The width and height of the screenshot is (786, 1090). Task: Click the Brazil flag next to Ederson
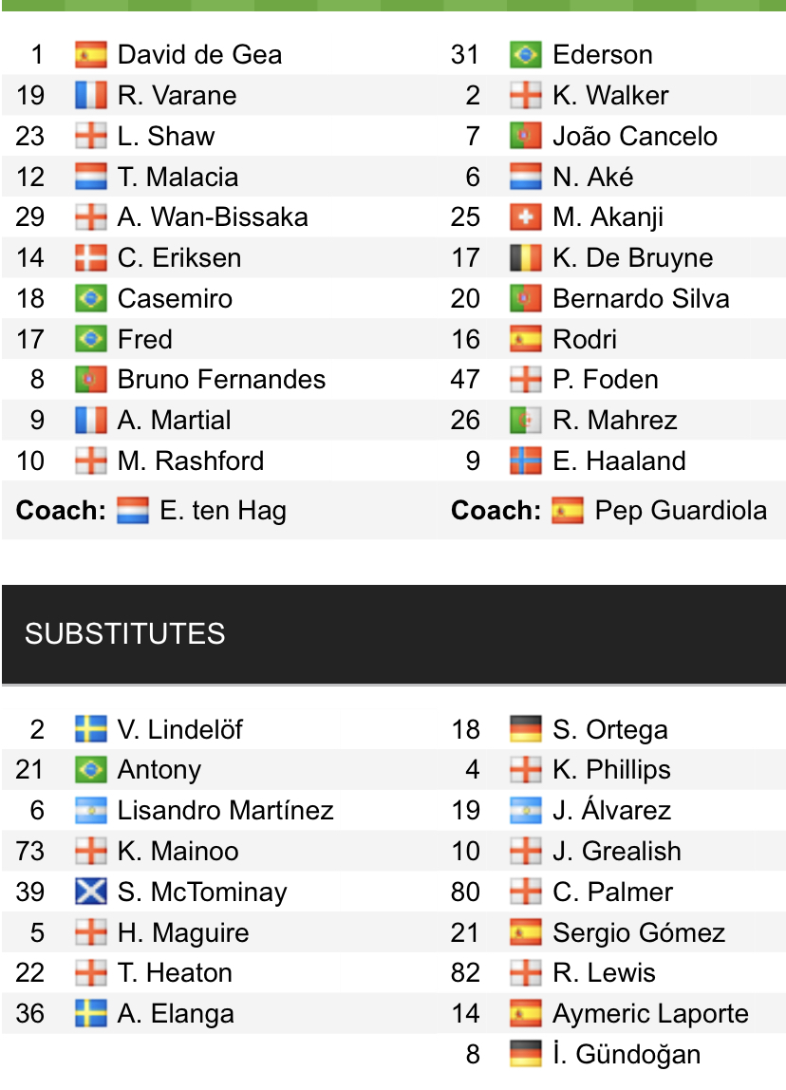(525, 55)
